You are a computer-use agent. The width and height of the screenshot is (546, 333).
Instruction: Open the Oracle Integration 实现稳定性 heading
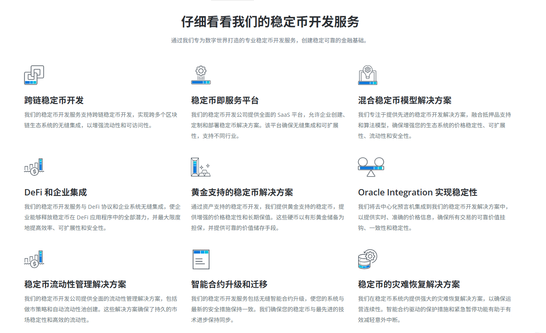tap(418, 192)
